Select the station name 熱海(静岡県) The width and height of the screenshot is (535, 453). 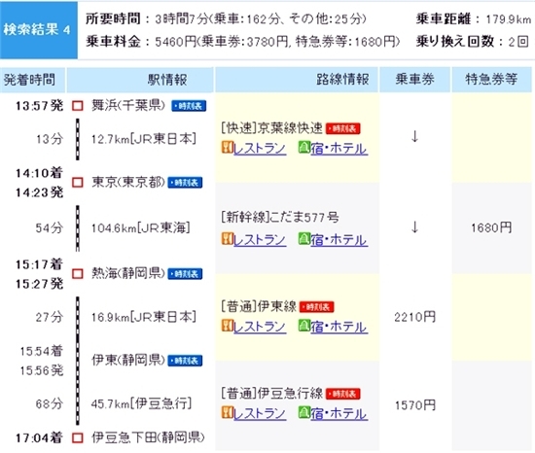pyautogui.click(x=128, y=273)
